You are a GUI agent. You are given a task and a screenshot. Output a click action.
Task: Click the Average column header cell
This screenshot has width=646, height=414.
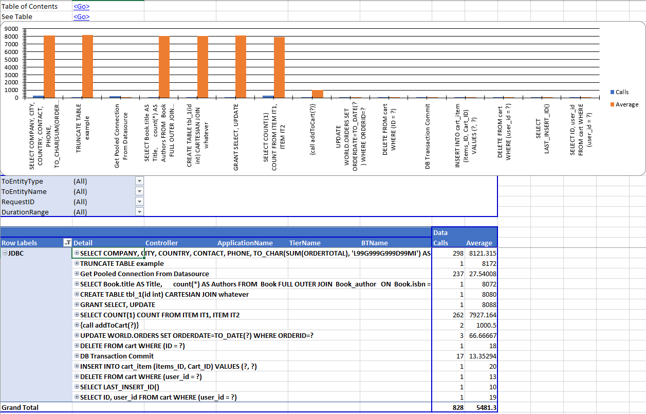(x=479, y=243)
